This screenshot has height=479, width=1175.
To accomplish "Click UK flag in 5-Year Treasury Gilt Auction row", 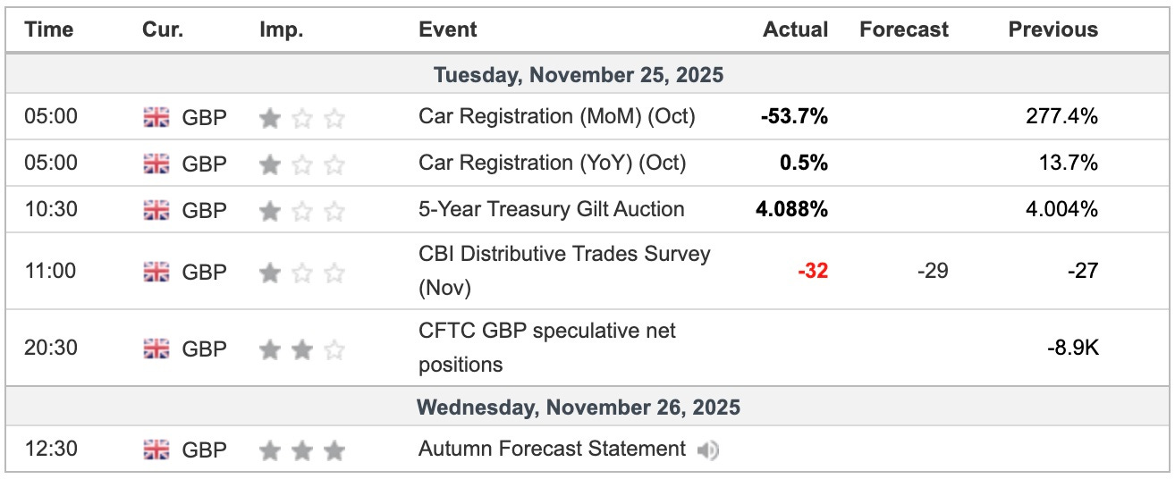I will (x=156, y=210).
